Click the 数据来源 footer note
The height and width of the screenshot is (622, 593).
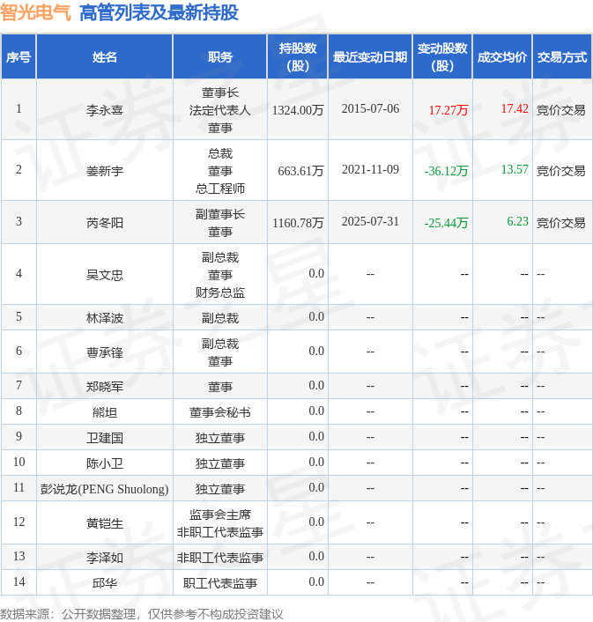(142, 614)
